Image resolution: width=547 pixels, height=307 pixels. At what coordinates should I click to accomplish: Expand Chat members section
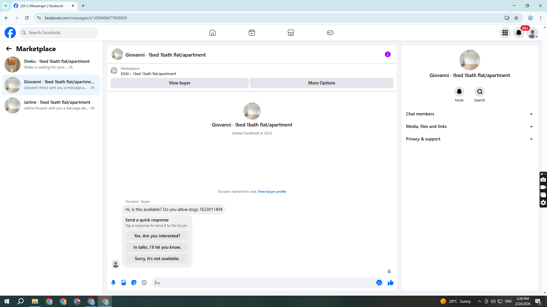click(x=469, y=114)
